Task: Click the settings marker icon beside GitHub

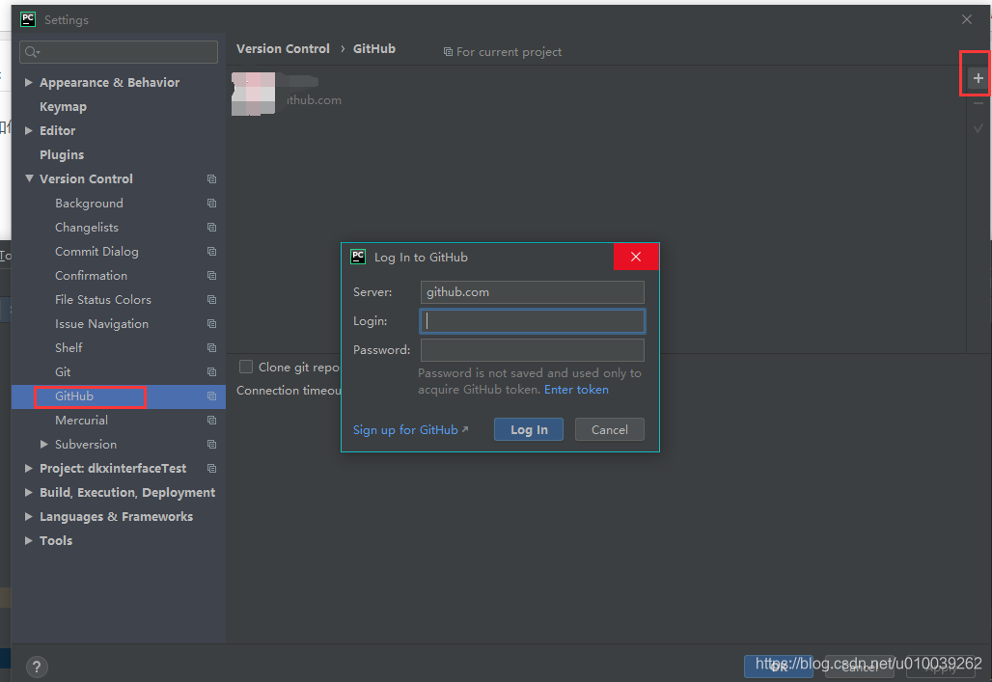Action: point(210,396)
